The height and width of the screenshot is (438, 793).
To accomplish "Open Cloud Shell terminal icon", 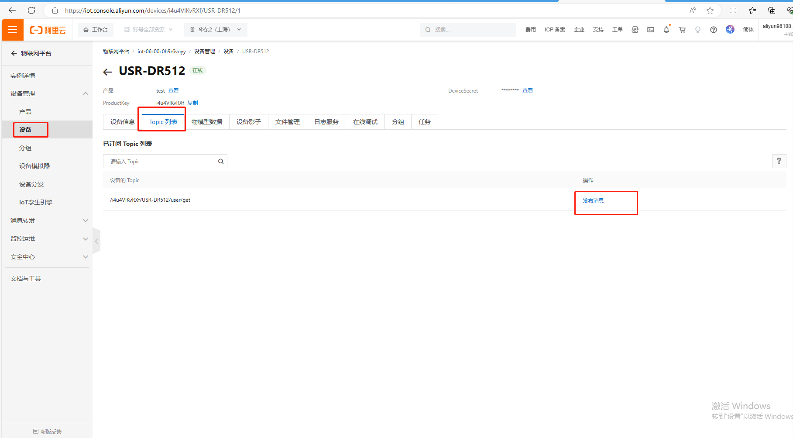I will click(x=650, y=30).
